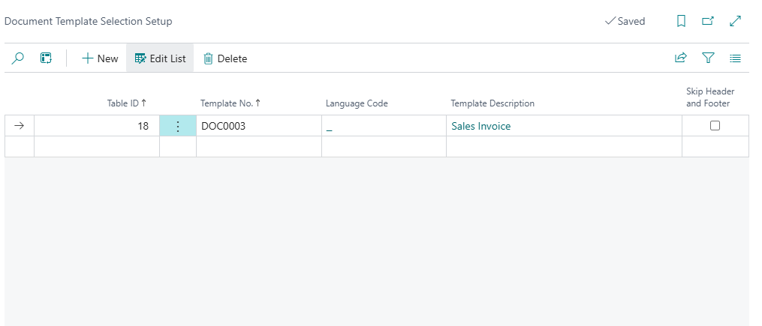The width and height of the screenshot is (762, 326).
Task: Open list view options icon
Action: (735, 58)
